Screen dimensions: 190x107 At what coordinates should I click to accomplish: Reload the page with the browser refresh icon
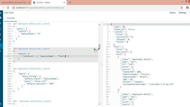tap(8, 8)
